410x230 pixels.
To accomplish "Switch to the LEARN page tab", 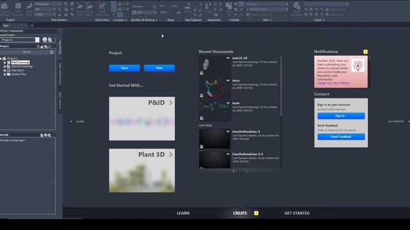I will click(x=183, y=213).
